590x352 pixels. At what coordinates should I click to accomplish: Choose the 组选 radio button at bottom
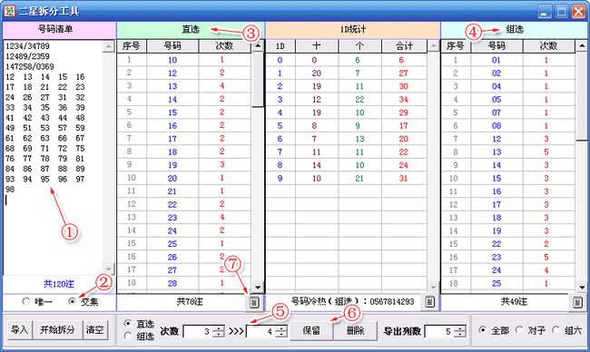pyautogui.click(x=128, y=336)
